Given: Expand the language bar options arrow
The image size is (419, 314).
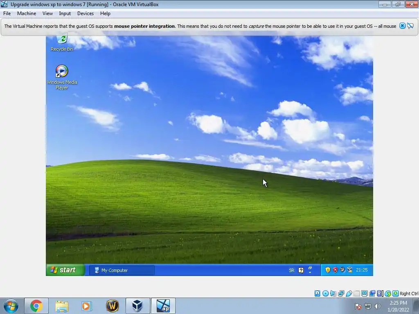Looking at the screenshot, I should [x=310, y=272].
